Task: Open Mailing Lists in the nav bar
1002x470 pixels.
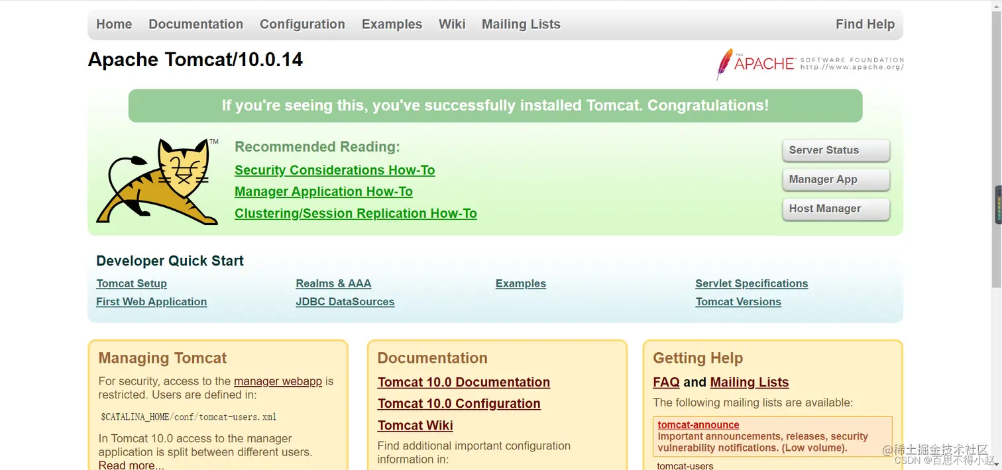Action: [x=521, y=24]
